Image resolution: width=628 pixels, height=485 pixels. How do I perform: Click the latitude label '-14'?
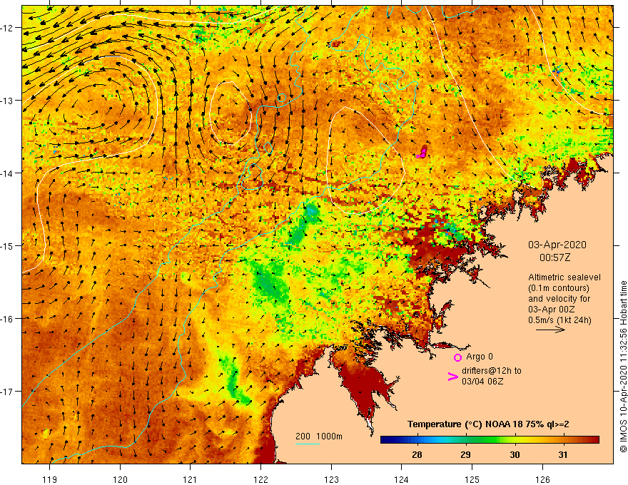[7, 173]
